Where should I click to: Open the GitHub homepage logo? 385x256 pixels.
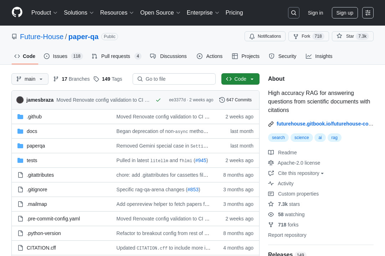tap(17, 12)
